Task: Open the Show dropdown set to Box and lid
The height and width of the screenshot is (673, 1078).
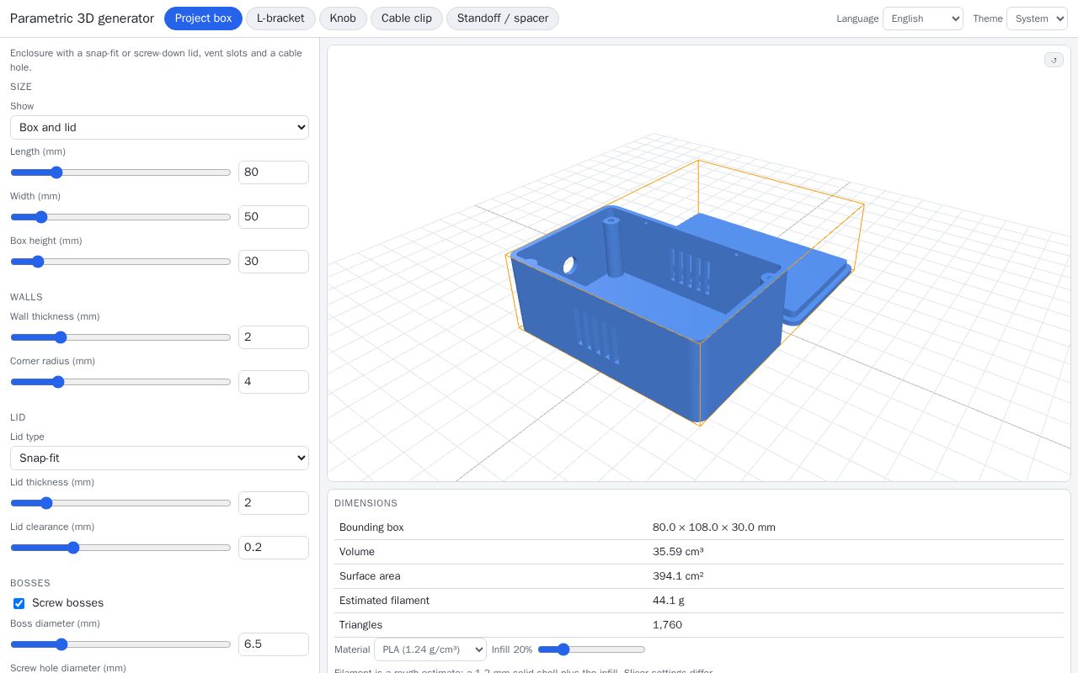Action: click(x=159, y=128)
